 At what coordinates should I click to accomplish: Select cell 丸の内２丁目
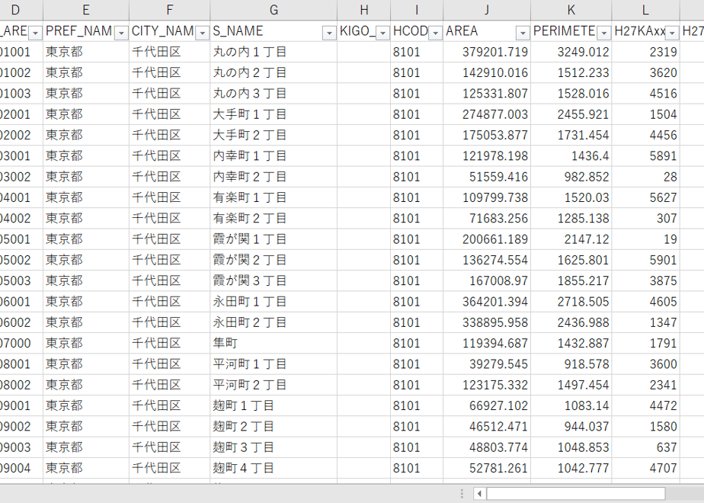pos(274,72)
